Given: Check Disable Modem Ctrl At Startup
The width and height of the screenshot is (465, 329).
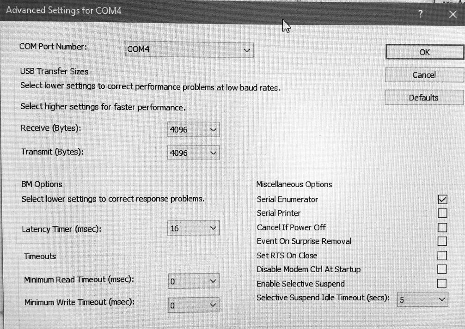Looking at the screenshot, I should click(x=442, y=269).
